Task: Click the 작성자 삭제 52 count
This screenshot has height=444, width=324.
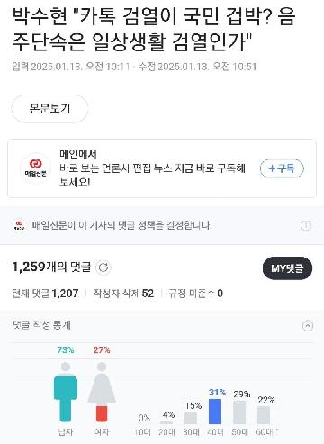Action: pyautogui.click(x=123, y=294)
